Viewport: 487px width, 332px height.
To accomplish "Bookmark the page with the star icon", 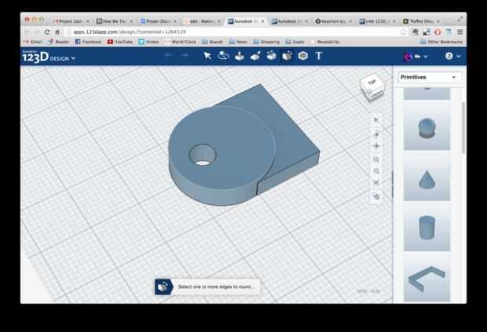I will [404, 31].
